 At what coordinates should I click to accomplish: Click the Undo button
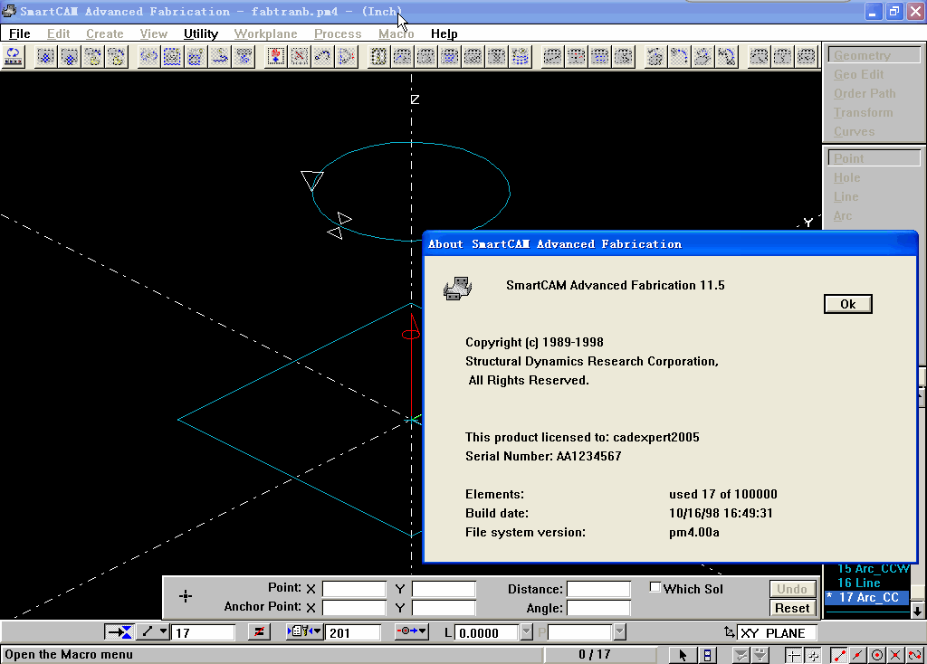click(792, 589)
